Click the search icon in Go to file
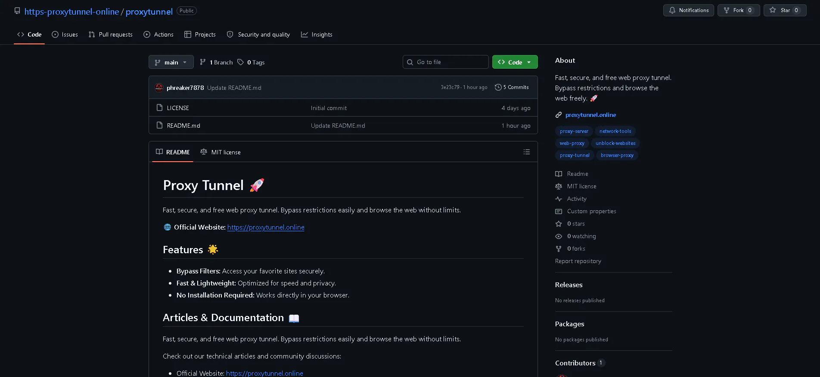This screenshot has height=377, width=820. pos(410,62)
